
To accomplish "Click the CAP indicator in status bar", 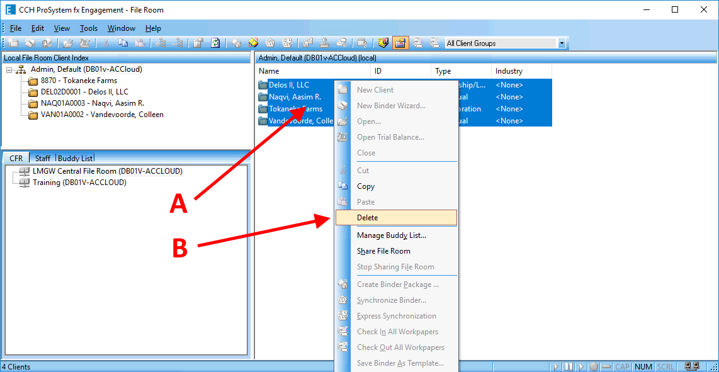I will (622, 367).
